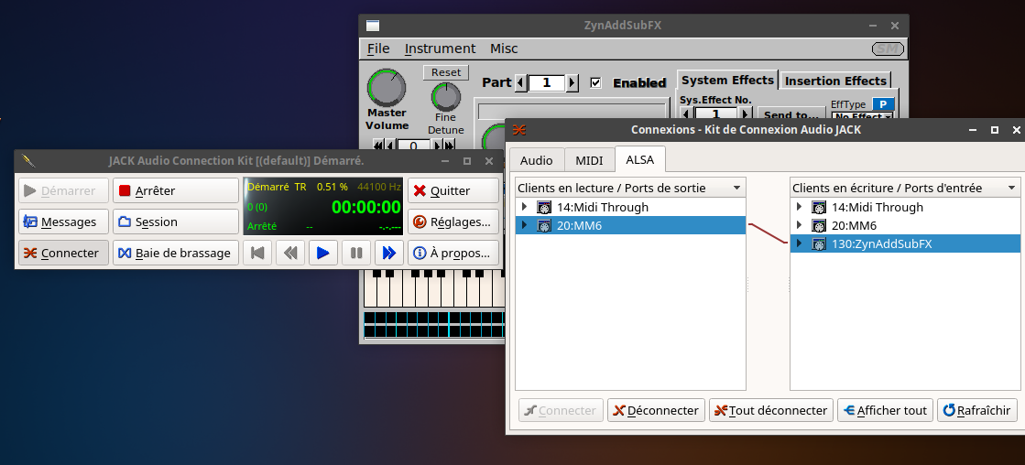
Task: Click the 00:00:00 transport time display
Action: point(366,207)
